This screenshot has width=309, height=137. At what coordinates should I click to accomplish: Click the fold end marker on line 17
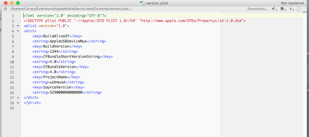point(18,98)
